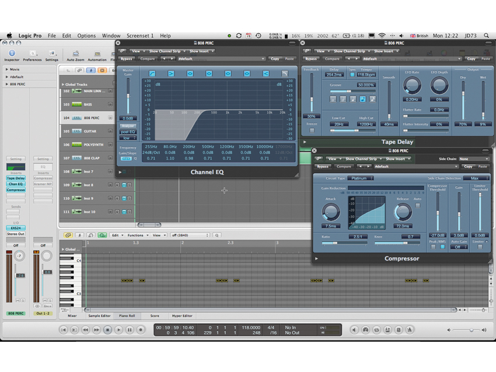
Task: Open the analyzer resolution 'low' dropdown
Action: 128,138
